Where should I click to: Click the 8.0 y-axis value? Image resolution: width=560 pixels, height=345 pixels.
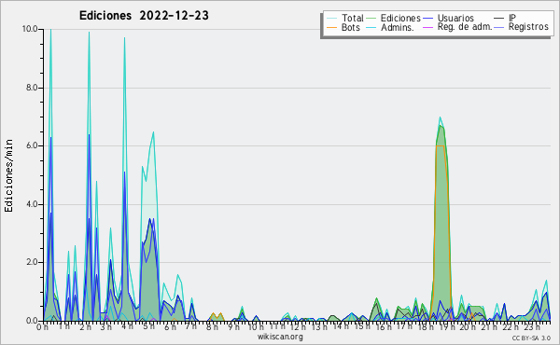[32, 88]
